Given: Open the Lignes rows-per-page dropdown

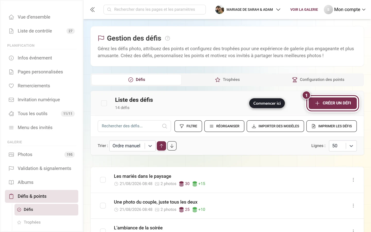Looking at the screenshot, I should pos(343,146).
